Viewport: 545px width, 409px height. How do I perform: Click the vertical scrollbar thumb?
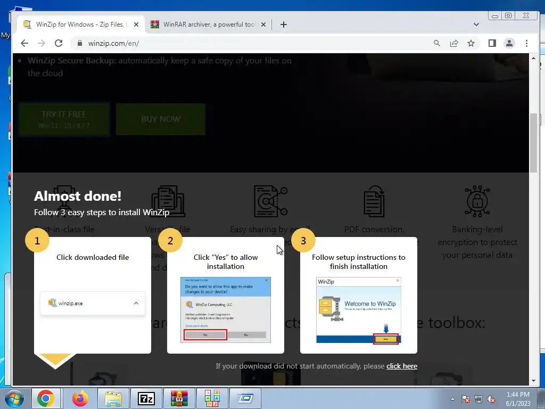click(533, 143)
